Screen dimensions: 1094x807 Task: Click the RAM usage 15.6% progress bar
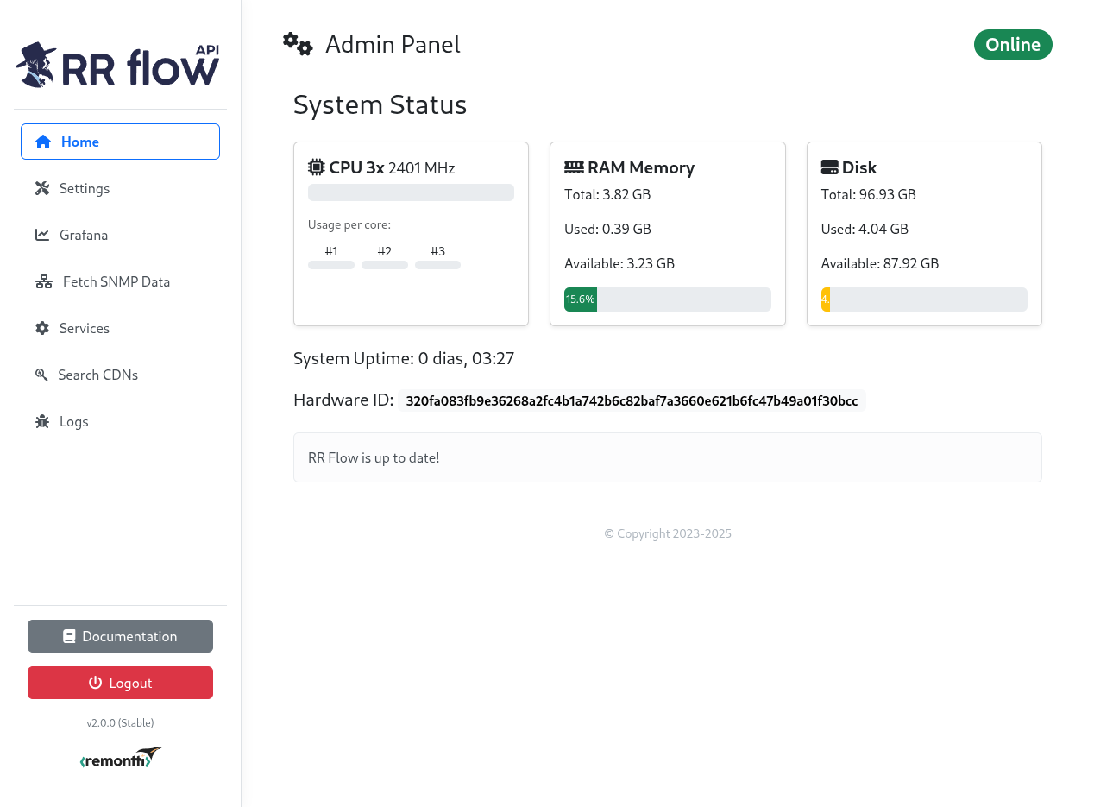click(x=668, y=299)
